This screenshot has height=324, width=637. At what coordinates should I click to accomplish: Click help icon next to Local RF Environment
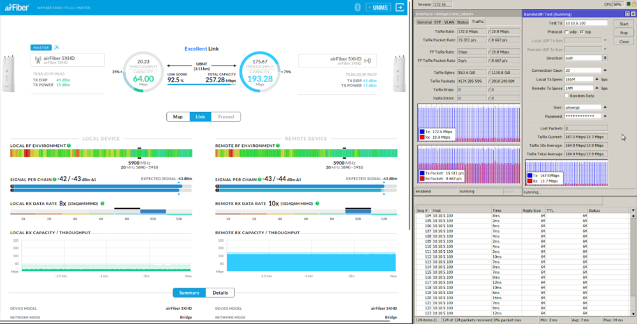[x=68, y=146]
